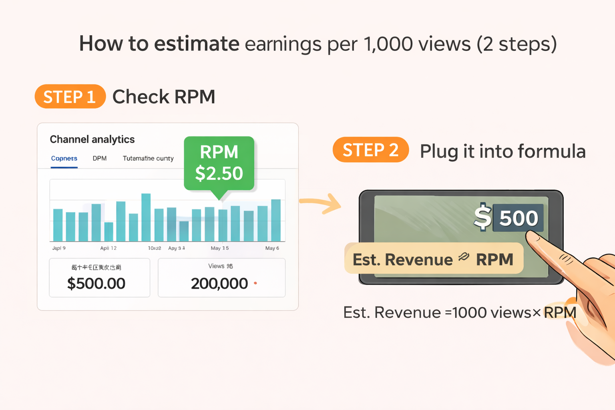Open the DPM tab
Image resolution: width=615 pixels, height=410 pixels.
click(x=99, y=159)
